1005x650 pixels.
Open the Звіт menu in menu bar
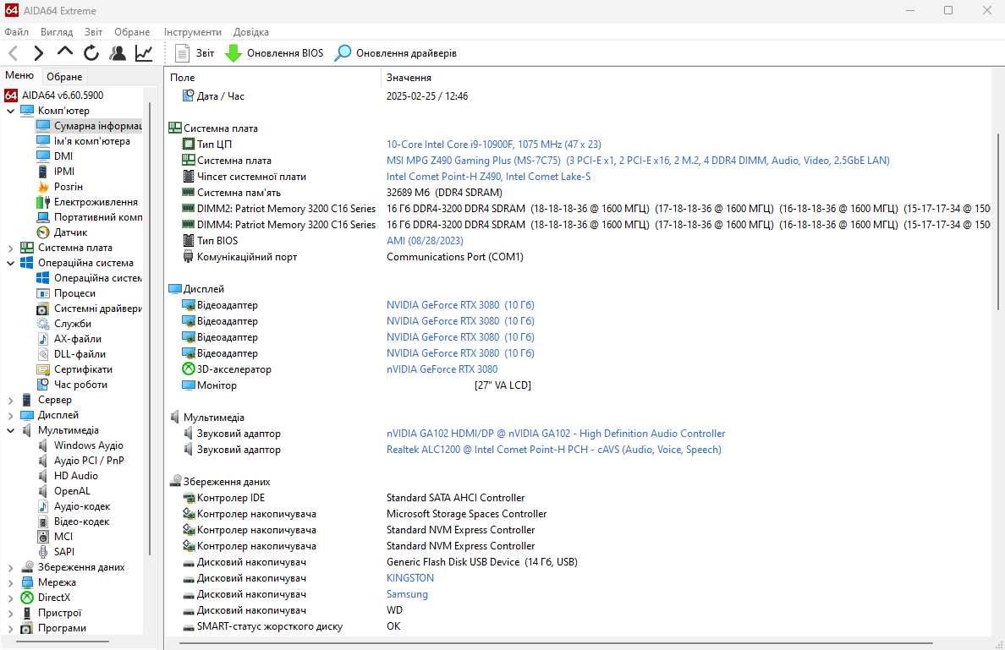(93, 32)
